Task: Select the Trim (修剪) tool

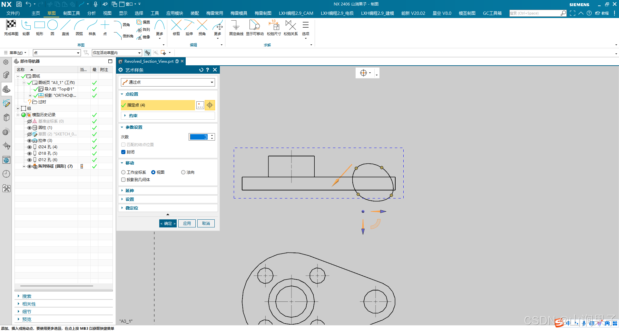Action: [x=176, y=25]
